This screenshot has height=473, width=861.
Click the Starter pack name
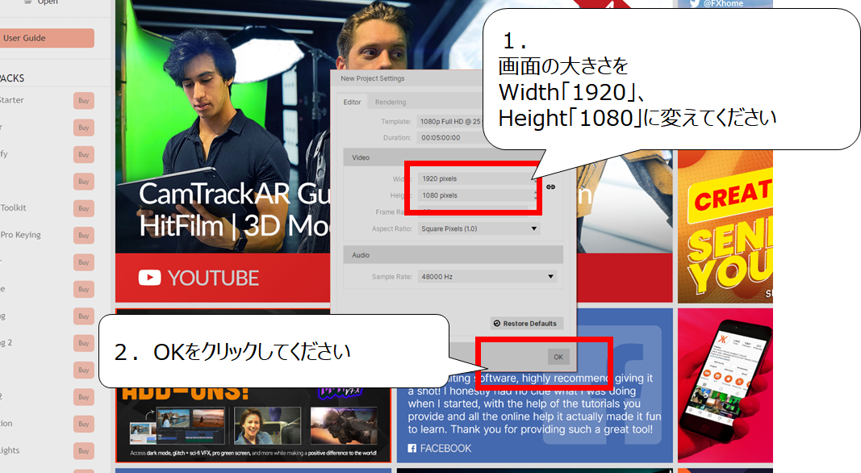pos(12,100)
